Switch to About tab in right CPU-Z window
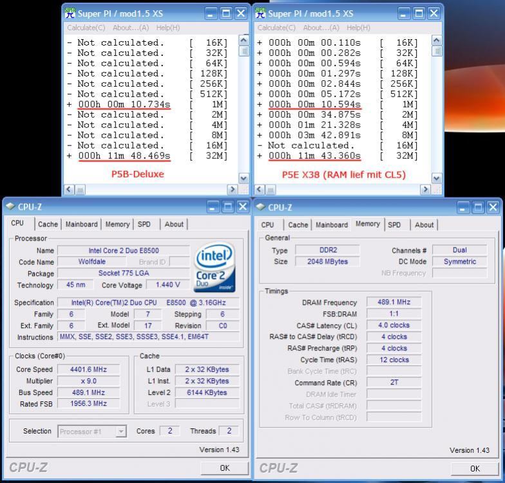The width and height of the screenshot is (505, 483). [424, 225]
